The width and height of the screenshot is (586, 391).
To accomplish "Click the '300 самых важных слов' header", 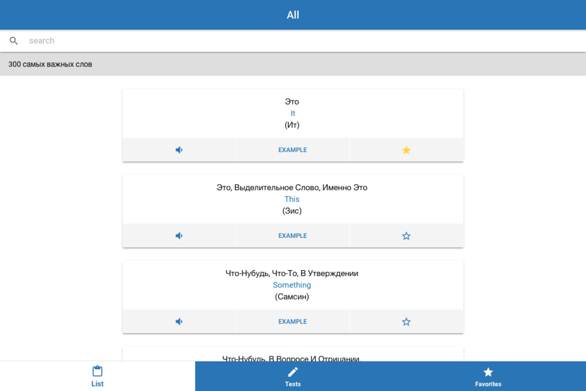I will point(50,64).
